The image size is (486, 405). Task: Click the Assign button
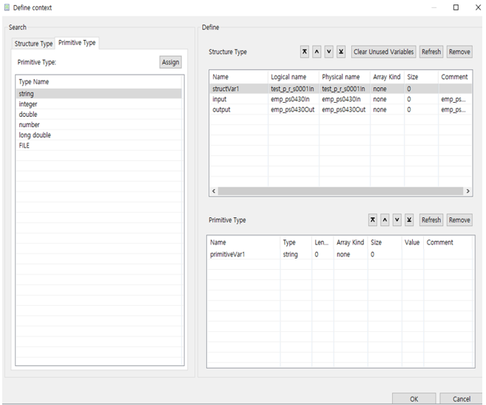[x=170, y=62]
